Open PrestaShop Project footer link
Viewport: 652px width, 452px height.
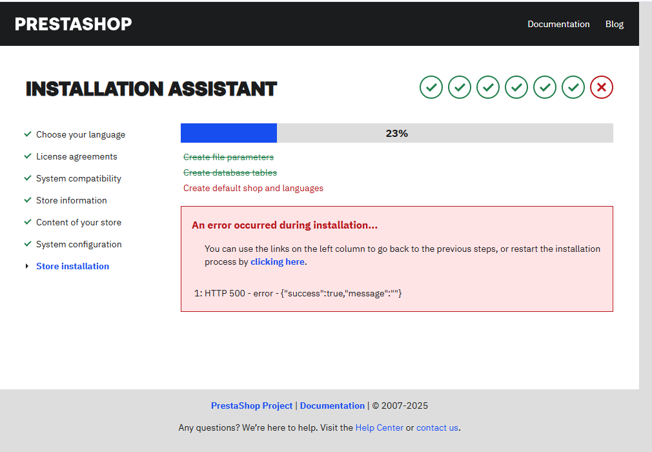[252, 406]
